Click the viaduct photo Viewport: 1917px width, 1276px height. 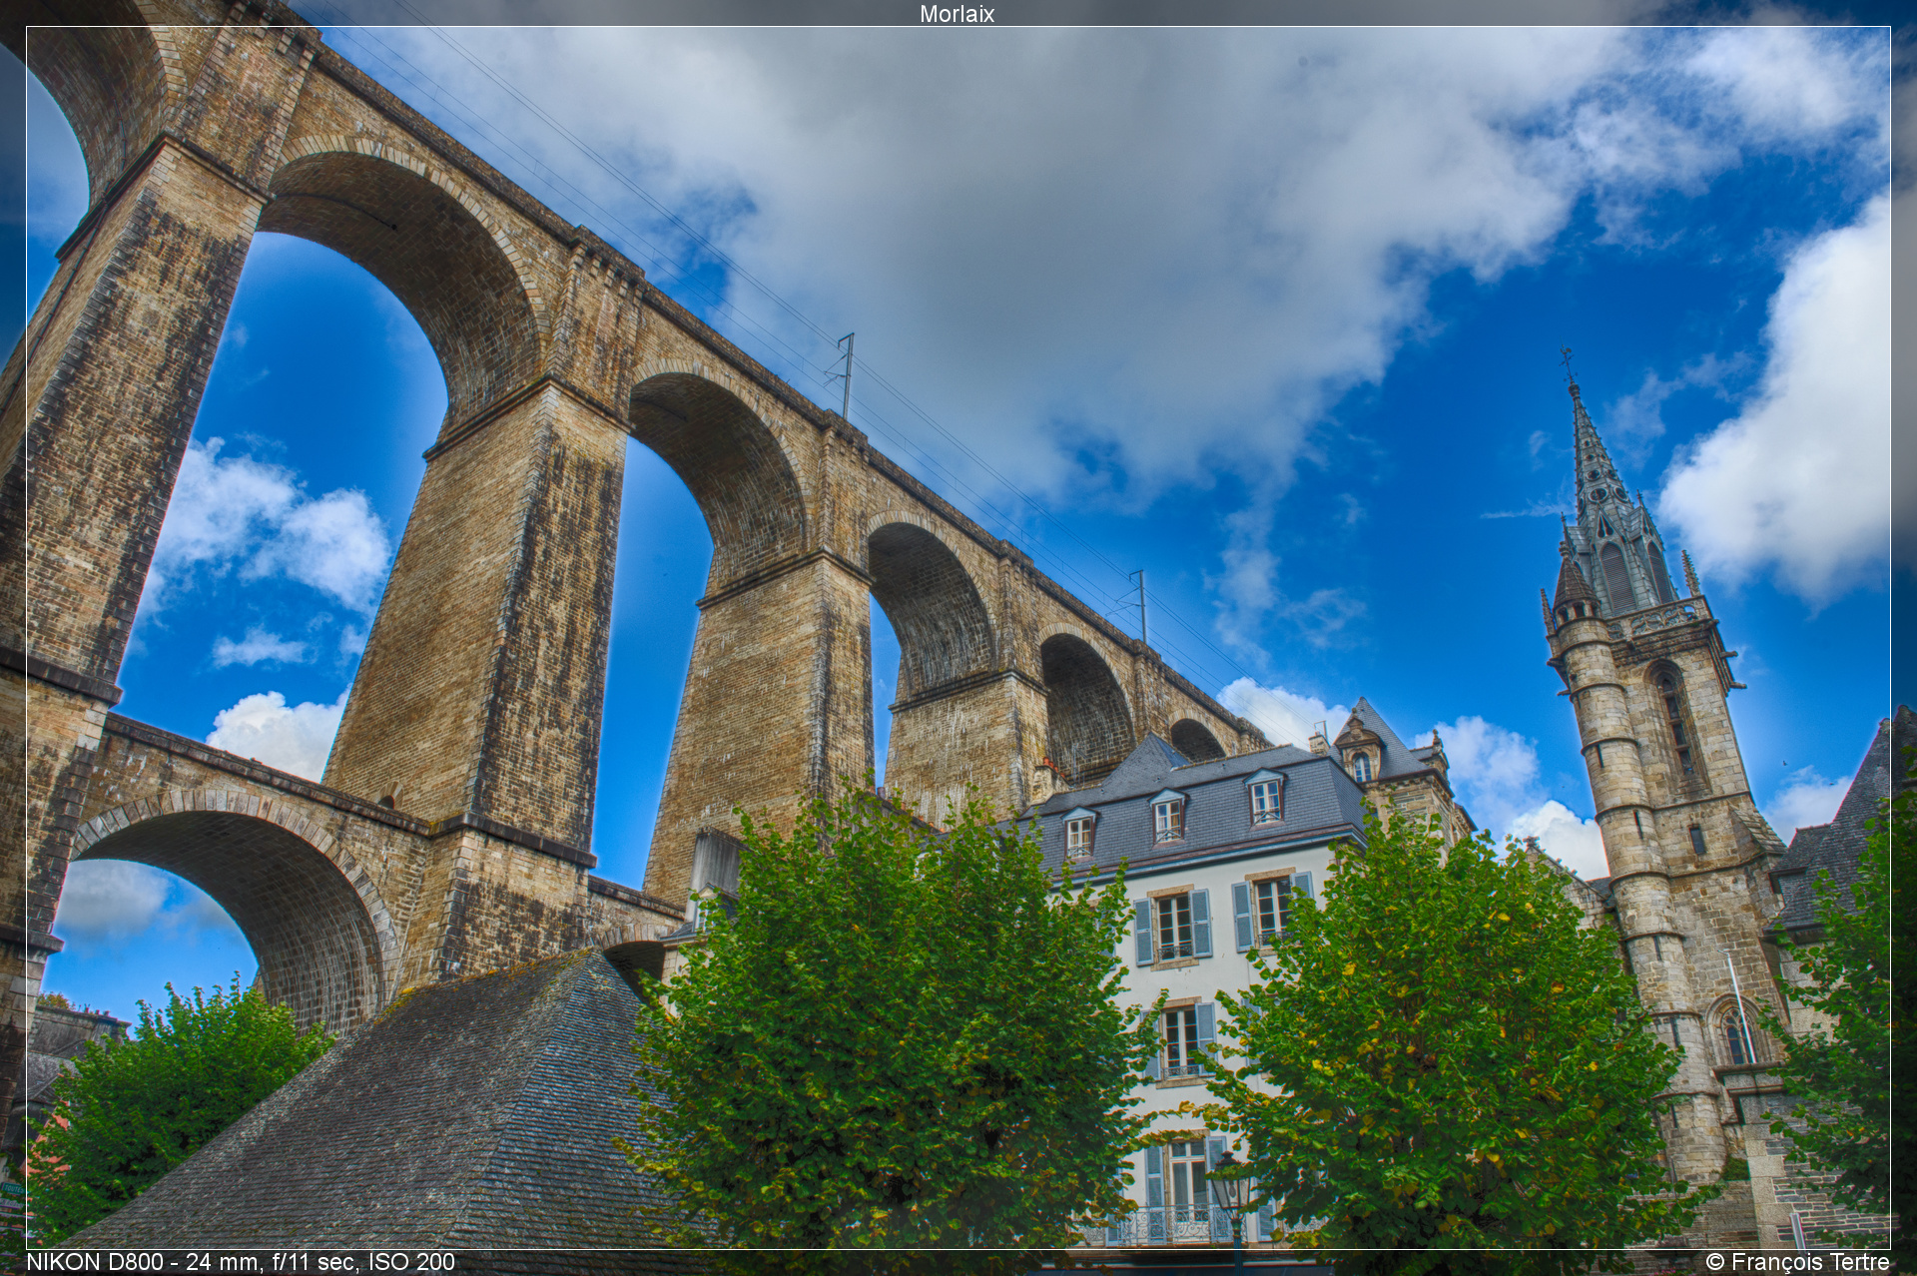click(958, 638)
